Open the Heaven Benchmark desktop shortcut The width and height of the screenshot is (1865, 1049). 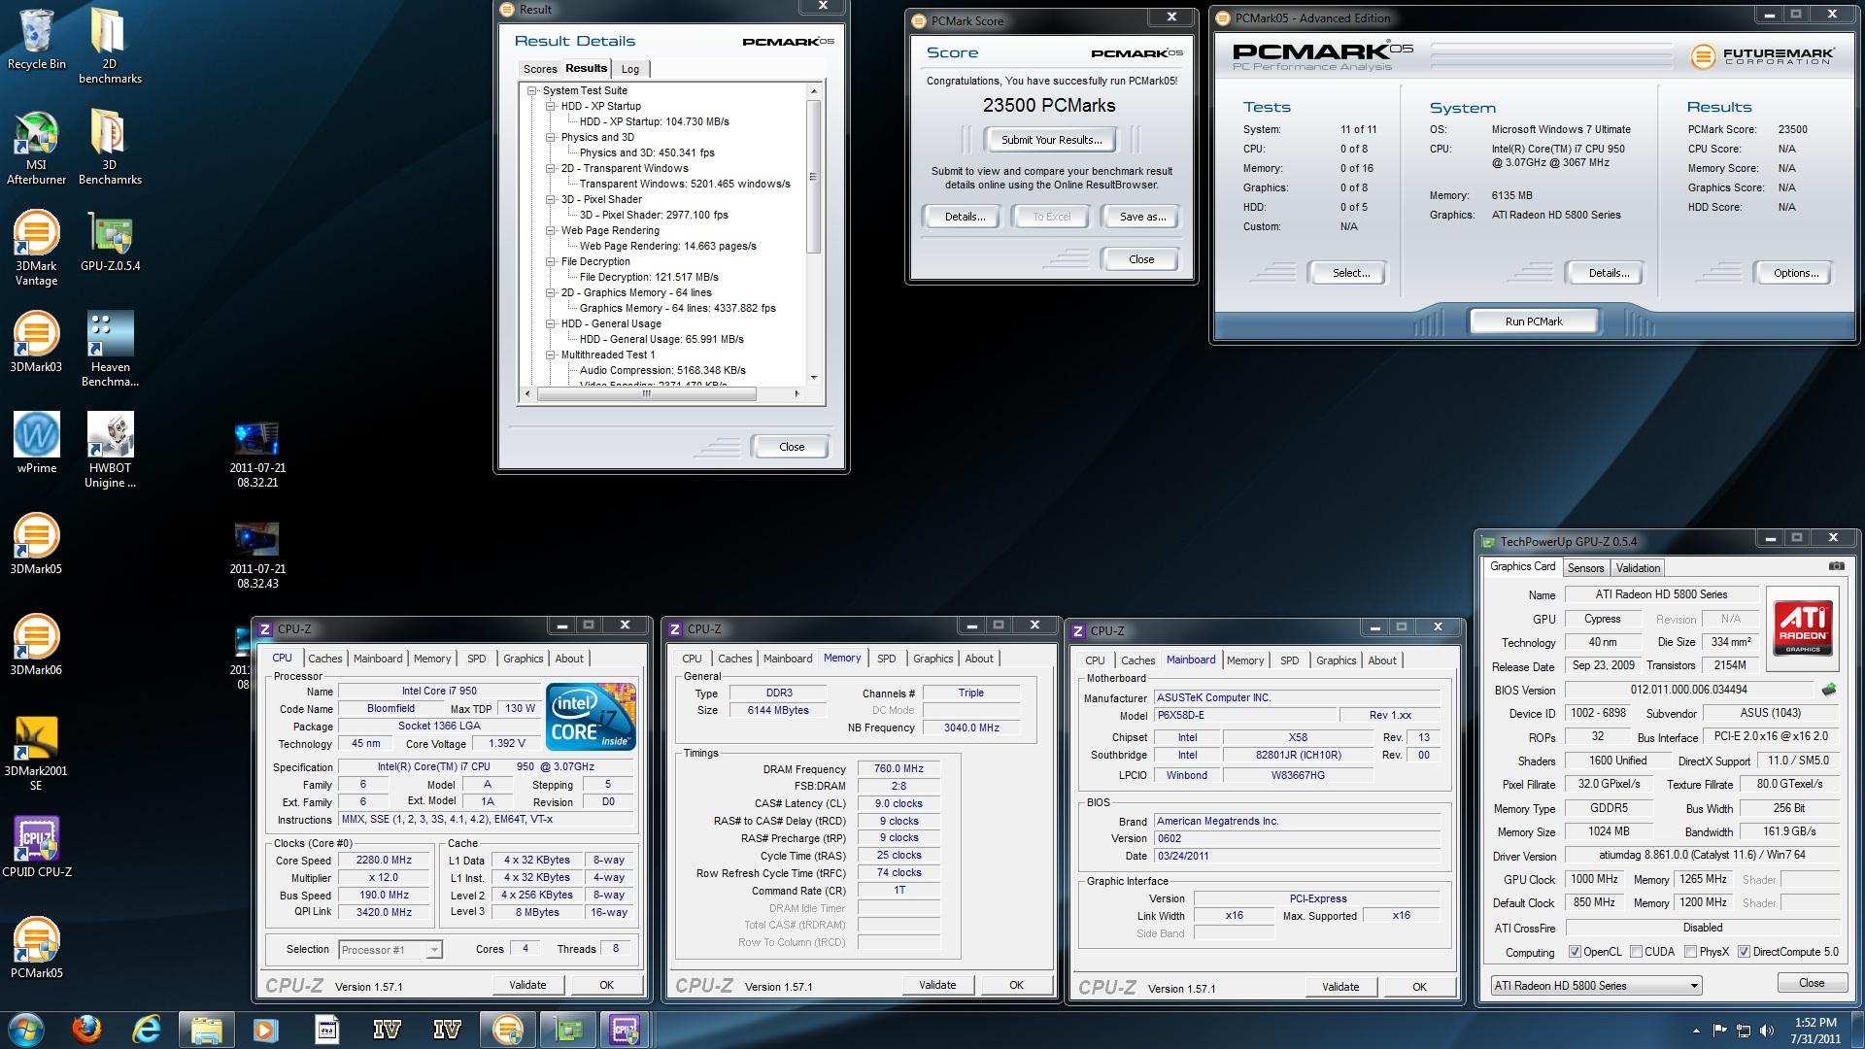coord(110,348)
